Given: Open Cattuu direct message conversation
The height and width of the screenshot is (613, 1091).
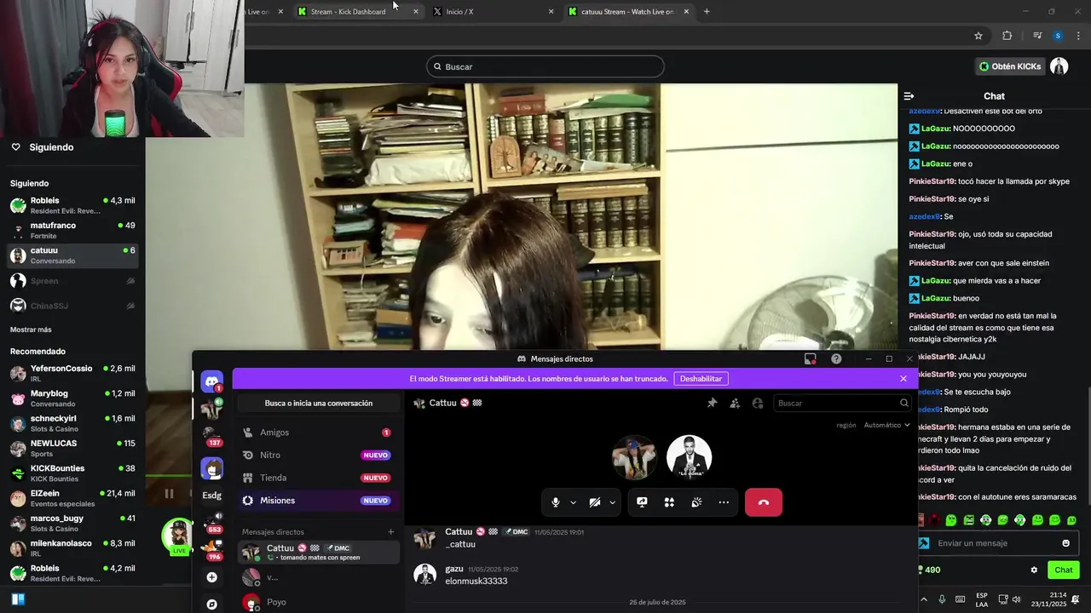Looking at the screenshot, I should click(x=318, y=552).
